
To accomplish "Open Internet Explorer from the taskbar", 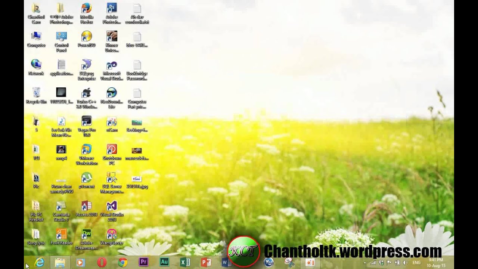I will [x=39, y=262].
